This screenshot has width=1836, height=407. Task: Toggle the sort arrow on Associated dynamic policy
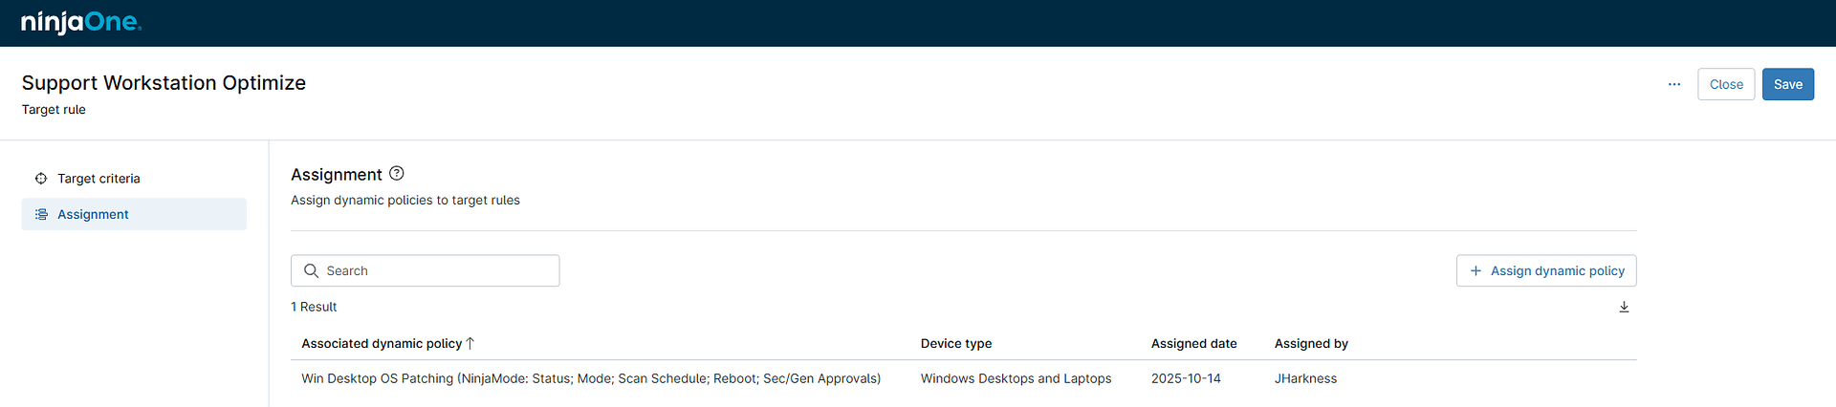pyautogui.click(x=470, y=343)
